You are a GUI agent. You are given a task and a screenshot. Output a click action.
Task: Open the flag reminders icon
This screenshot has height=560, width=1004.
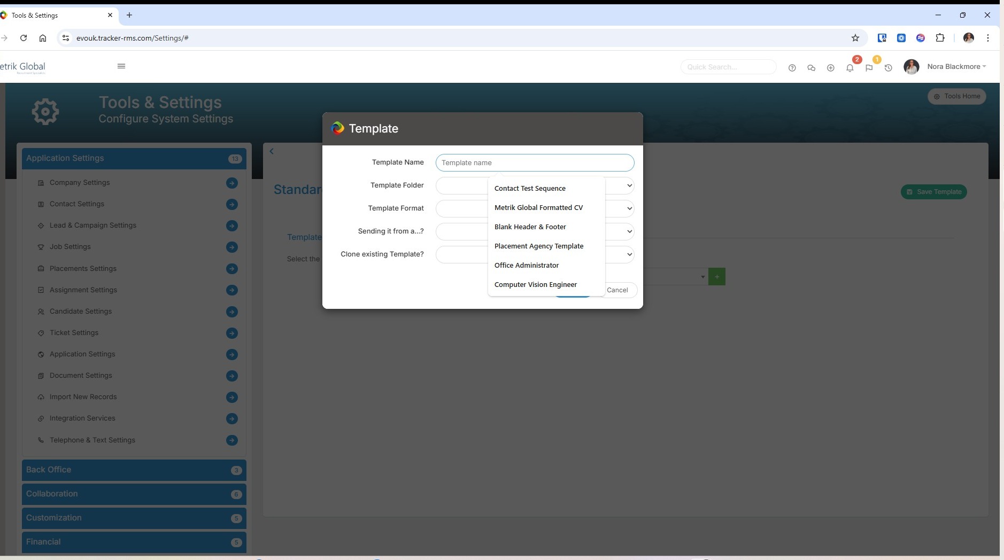(869, 68)
